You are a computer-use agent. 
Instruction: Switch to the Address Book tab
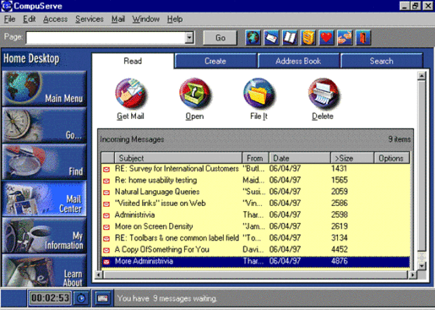298,61
